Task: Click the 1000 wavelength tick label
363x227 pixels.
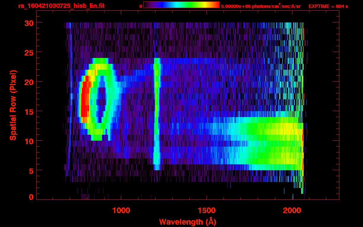Action: (x=121, y=210)
